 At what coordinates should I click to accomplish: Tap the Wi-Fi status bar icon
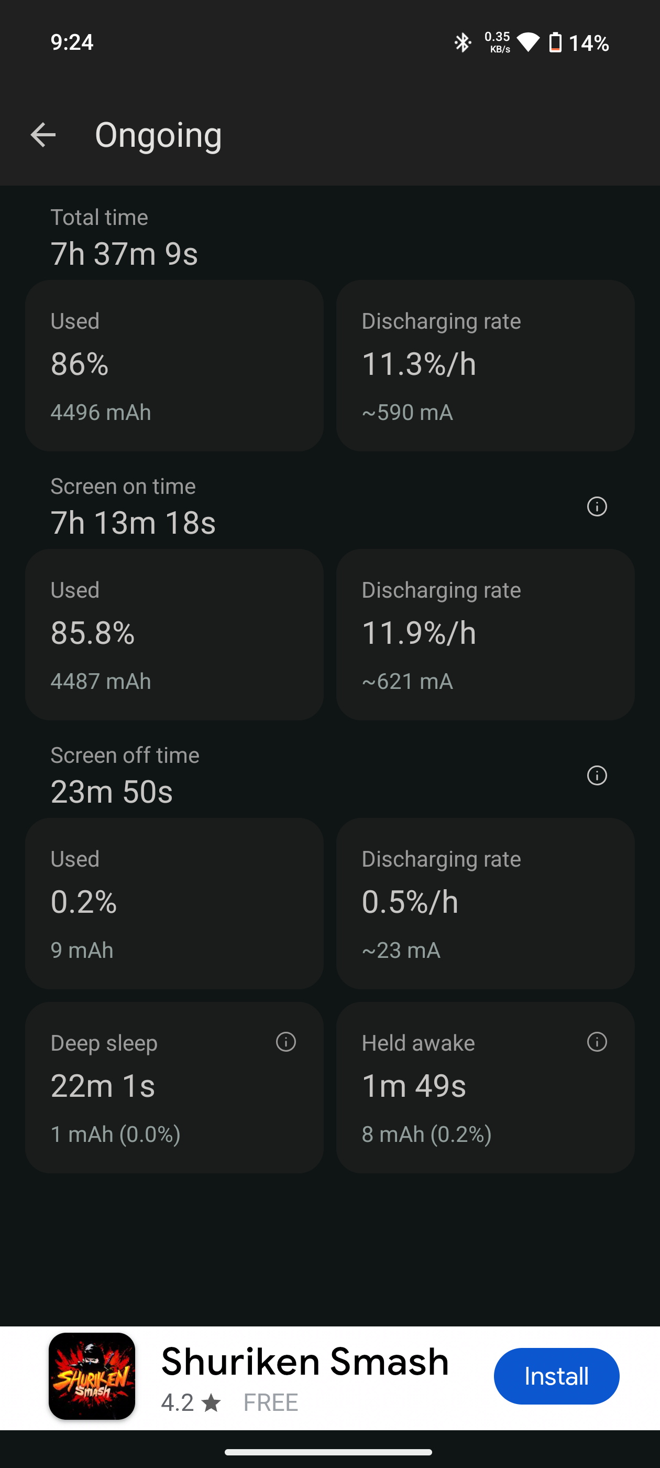point(528,43)
